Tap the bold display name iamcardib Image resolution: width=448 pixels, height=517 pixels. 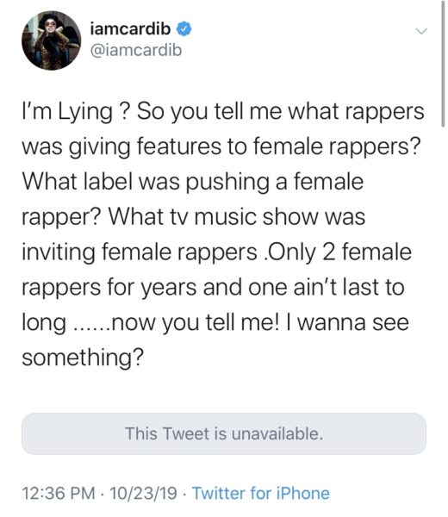pyautogui.click(x=130, y=29)
